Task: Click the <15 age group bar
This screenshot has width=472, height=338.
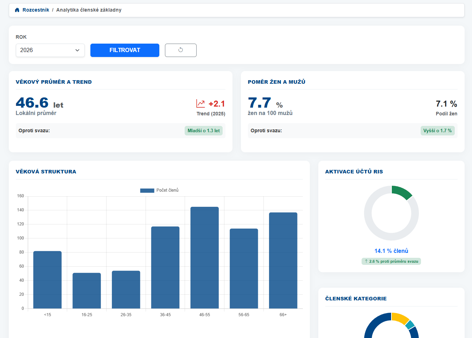Action: (47, 280)
